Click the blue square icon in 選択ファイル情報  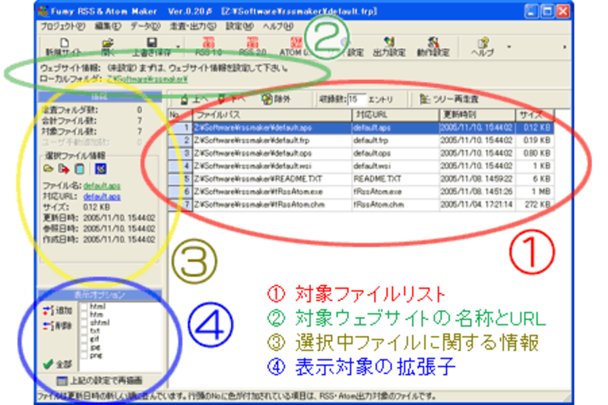click(x=100, y=169)
